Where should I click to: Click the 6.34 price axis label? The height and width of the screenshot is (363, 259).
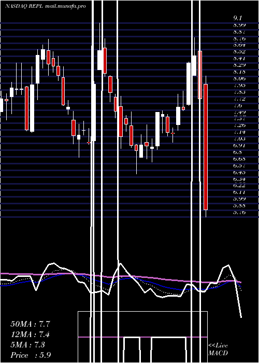tap(239, 179)
